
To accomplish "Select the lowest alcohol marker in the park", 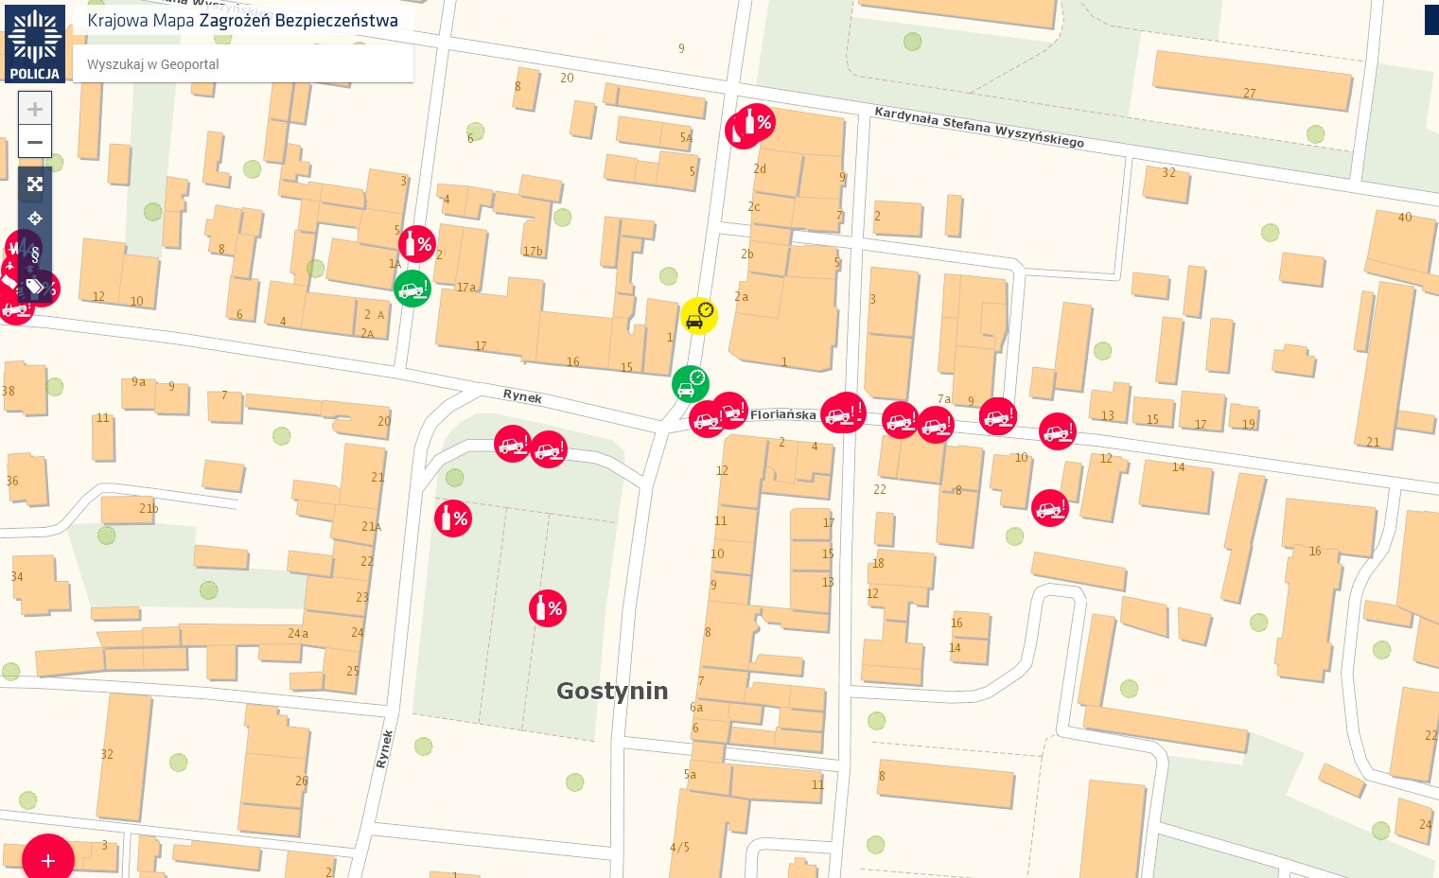I will coord(548,608).
